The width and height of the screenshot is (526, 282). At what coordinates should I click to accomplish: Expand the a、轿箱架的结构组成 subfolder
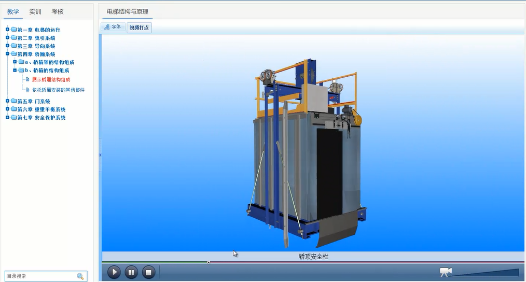15,62
